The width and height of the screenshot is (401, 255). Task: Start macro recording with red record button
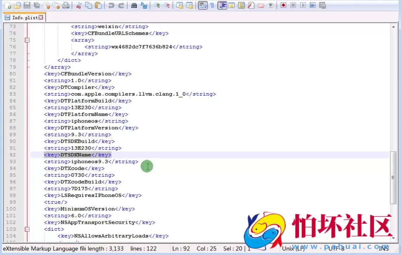coord(283,5)
